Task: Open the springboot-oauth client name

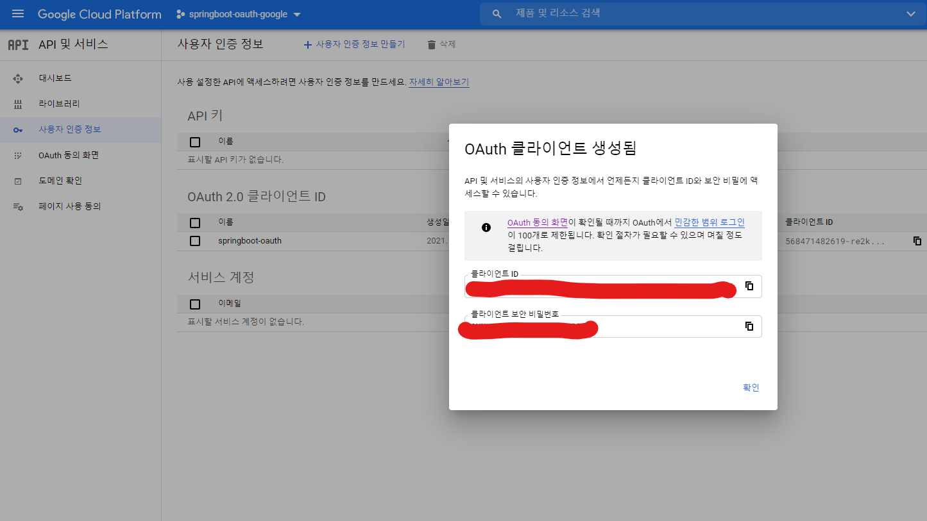Action: point(250,241)
